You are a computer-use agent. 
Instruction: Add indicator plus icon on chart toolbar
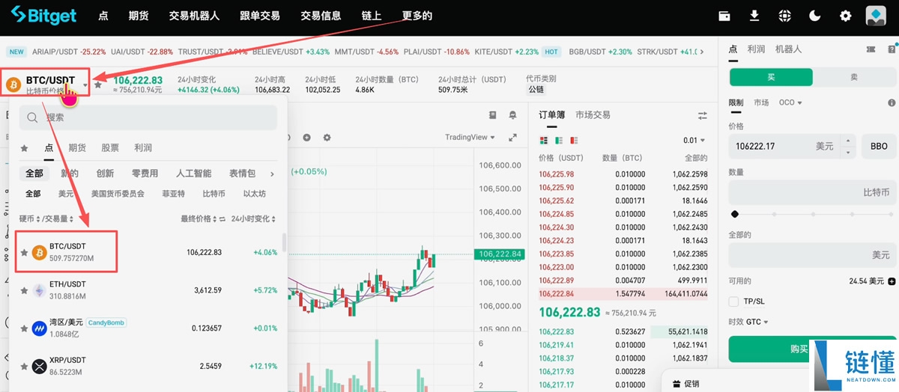coord(306,138)
